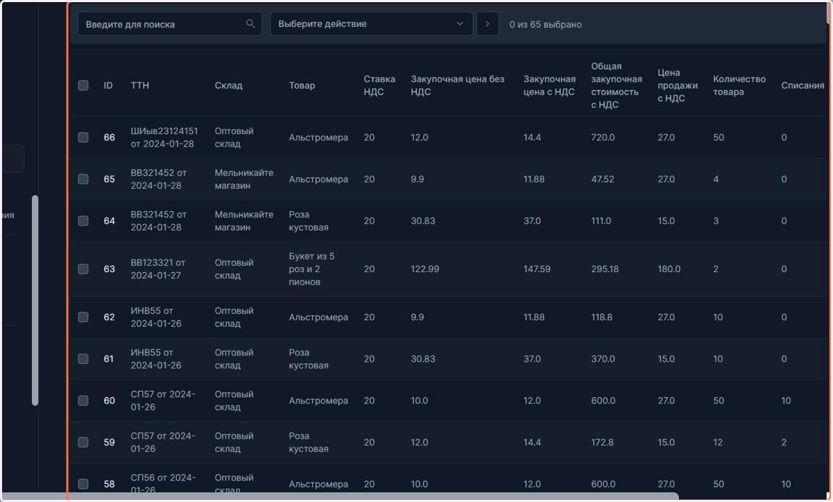Sort by Количество товара header
Screen dimensions: 833x502
pos(739,85)
